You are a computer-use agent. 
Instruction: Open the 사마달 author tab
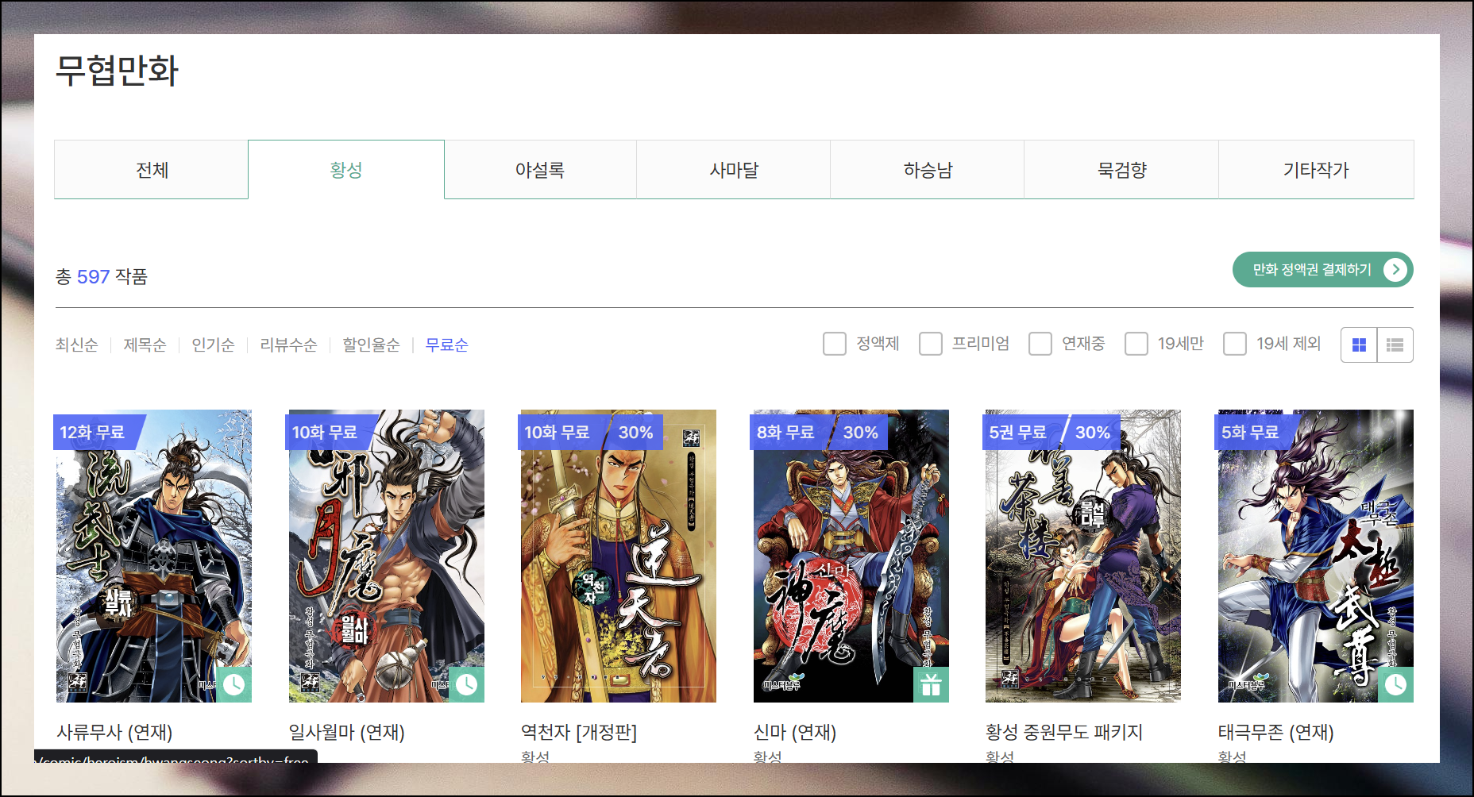point(734,169)
